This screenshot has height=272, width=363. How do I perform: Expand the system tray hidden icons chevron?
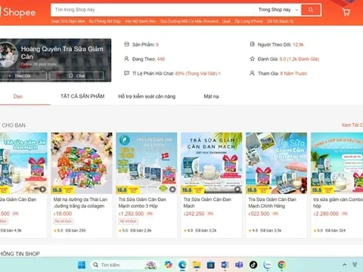click(344, 264)
